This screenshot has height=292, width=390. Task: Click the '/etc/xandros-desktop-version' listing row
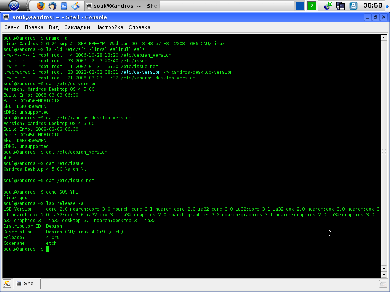point(99,78)
